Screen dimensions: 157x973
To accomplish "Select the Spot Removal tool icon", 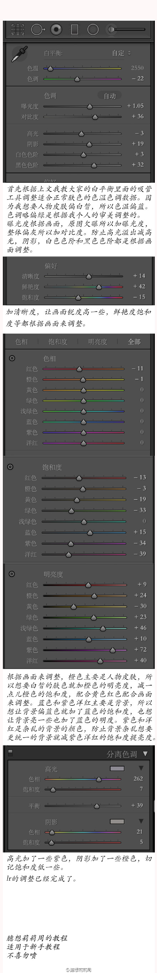I will tap(38, 30).
